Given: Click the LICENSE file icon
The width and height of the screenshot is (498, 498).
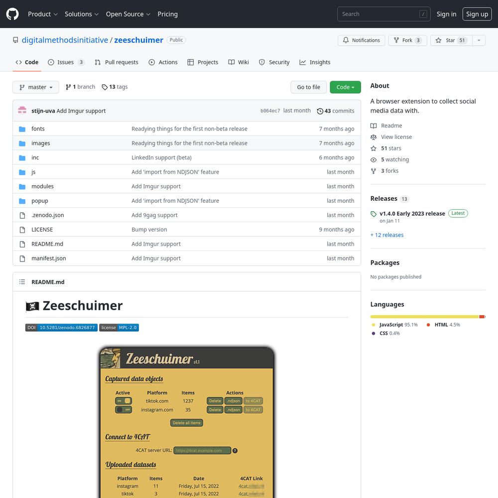Looking at the screenshot, I should (x=22, y=230).
